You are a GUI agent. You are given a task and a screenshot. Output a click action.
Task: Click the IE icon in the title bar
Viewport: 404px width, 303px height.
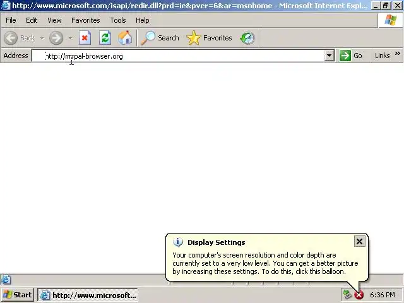6,5
